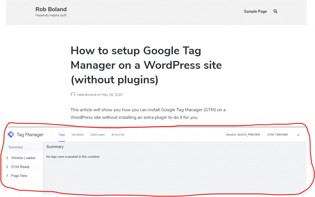Select the DOM Ready event
The image size is (315, 197).
tap(20, 167)
